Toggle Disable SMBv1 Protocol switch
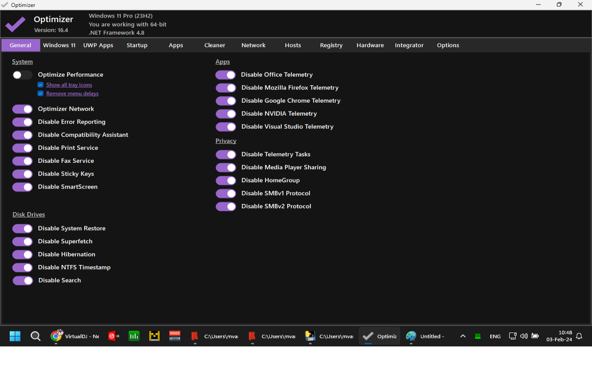The width and height of the screenshot is (592, 370). tap(226, 193)
